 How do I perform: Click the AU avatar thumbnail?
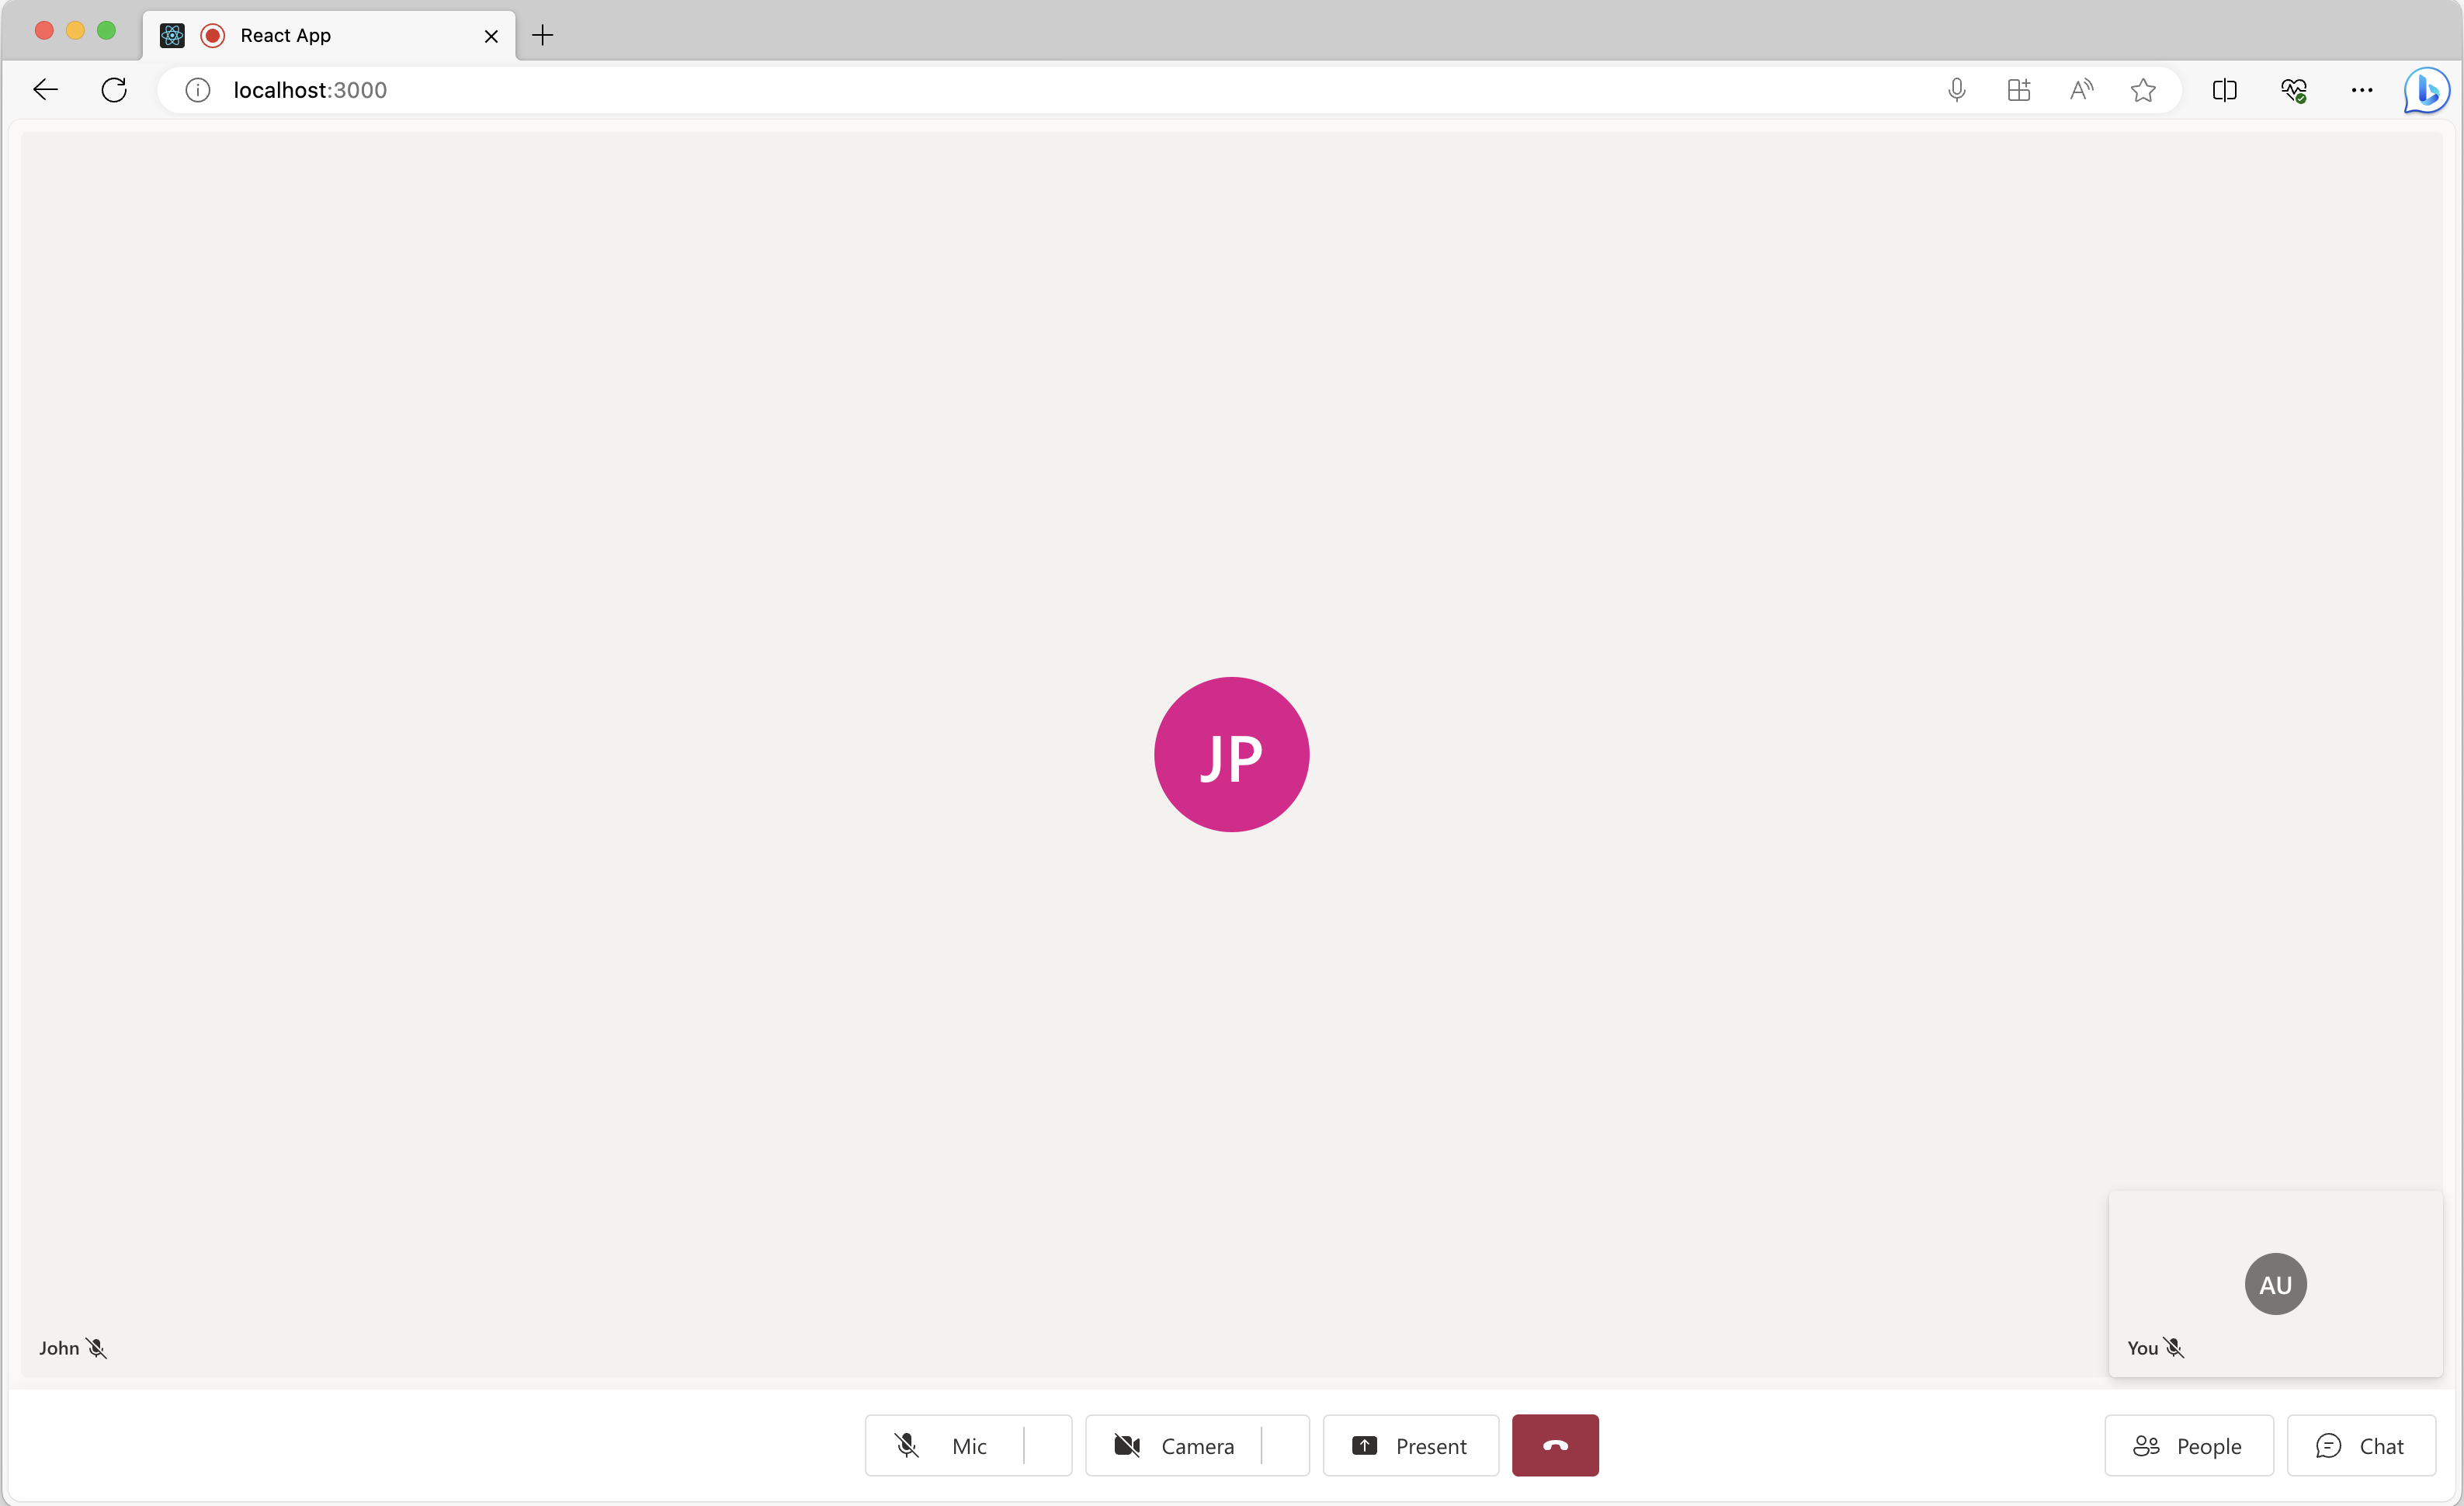pyautogui.click(x=2275, y=1282)
